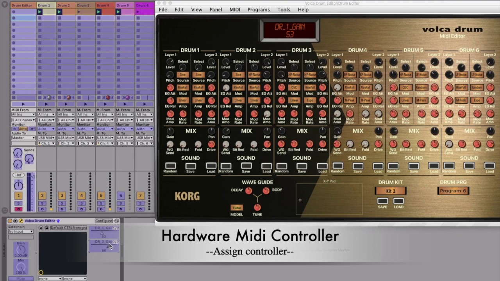500x281 pixels.
Task: Click Drum Kit SAVE button
Action: pos(382,201)
